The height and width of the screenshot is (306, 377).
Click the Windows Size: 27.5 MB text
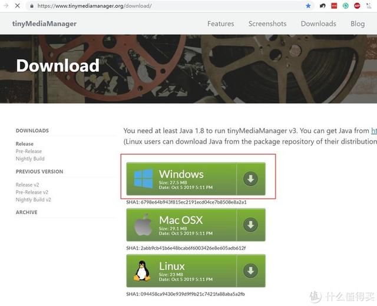[x=173, y=182]
